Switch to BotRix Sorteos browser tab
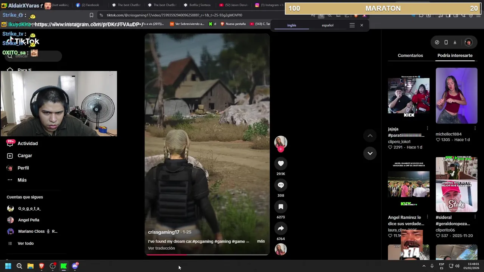484x272 pixels. [197, 5]
